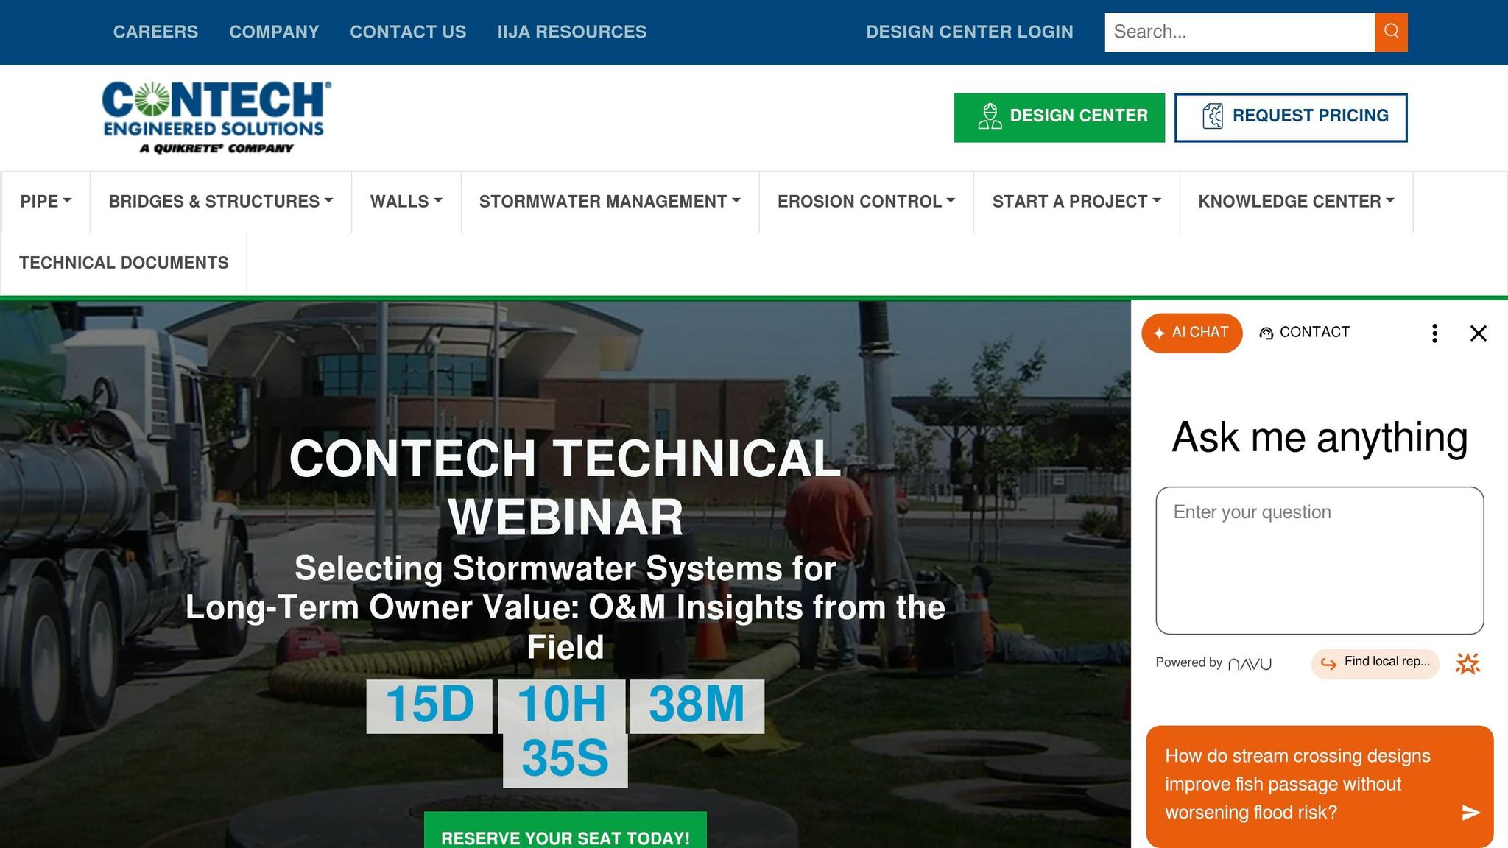Viewport: 1508px width, 848px height.
Task: Click the Contech Engineered Solutions logo
Action: [x=216, y=117]
